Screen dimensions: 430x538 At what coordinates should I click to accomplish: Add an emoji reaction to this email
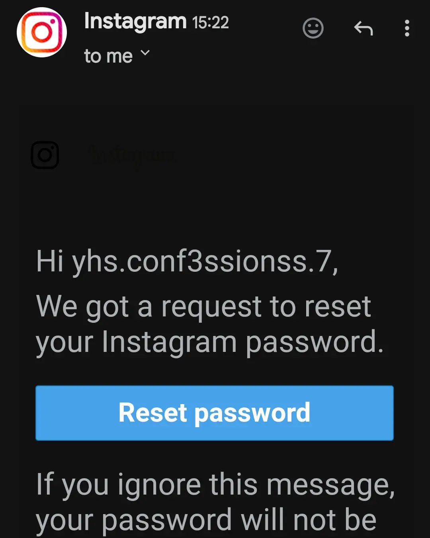coord(313,28)
